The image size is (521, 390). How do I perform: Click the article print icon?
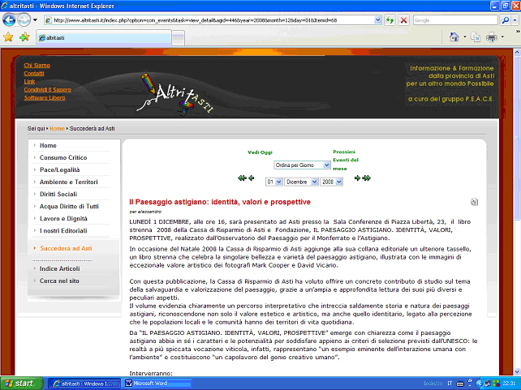coord(474,202)
